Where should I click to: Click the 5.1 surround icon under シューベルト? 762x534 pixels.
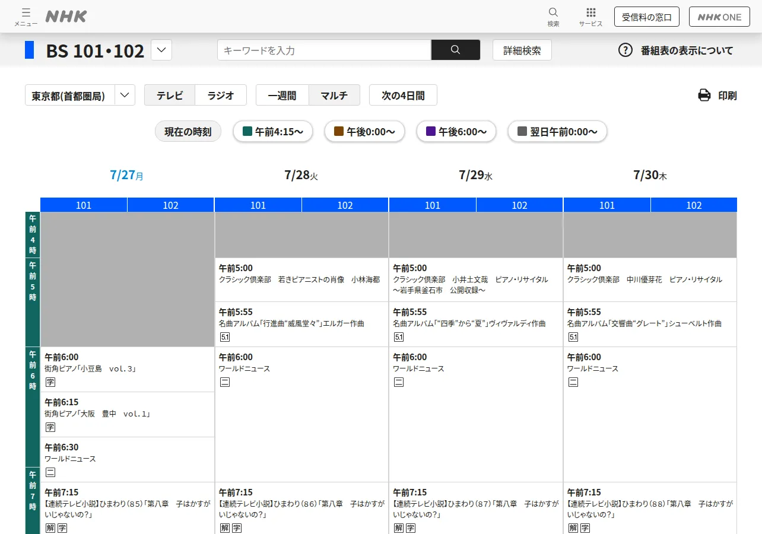click(573, 337)
